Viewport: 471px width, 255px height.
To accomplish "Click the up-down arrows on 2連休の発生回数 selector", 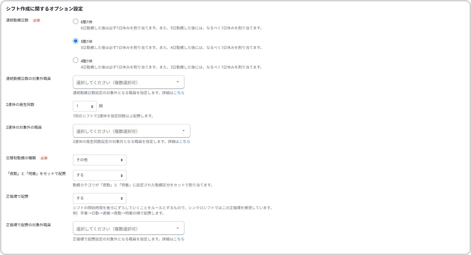I will pyautogui.click(x=92, y=106).
